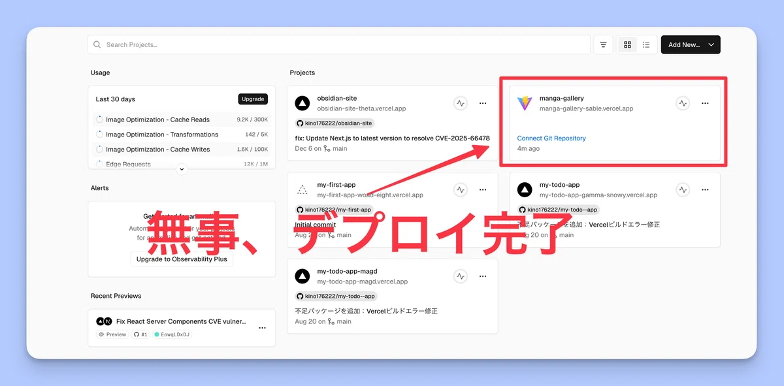Open Image Optimization - Cache Writes usage row
The height and width of the screenshot is (386, 784).
pyautogui.click(x=182, y=150)
